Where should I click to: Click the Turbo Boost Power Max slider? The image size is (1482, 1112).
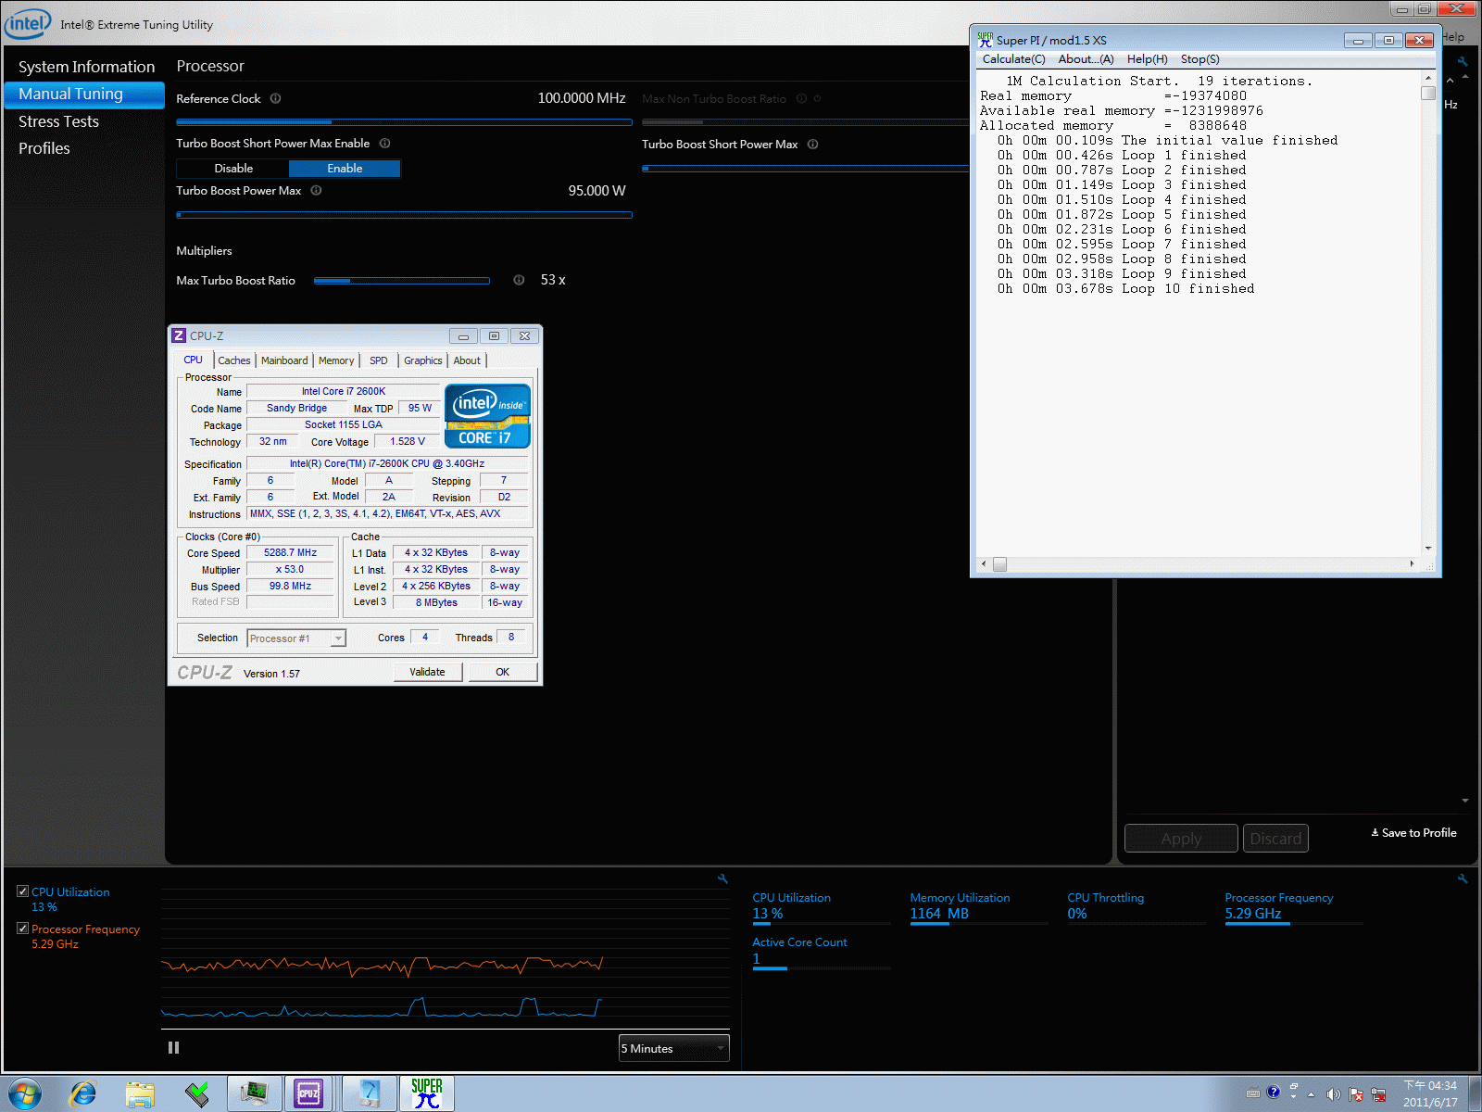pos(404,215)
